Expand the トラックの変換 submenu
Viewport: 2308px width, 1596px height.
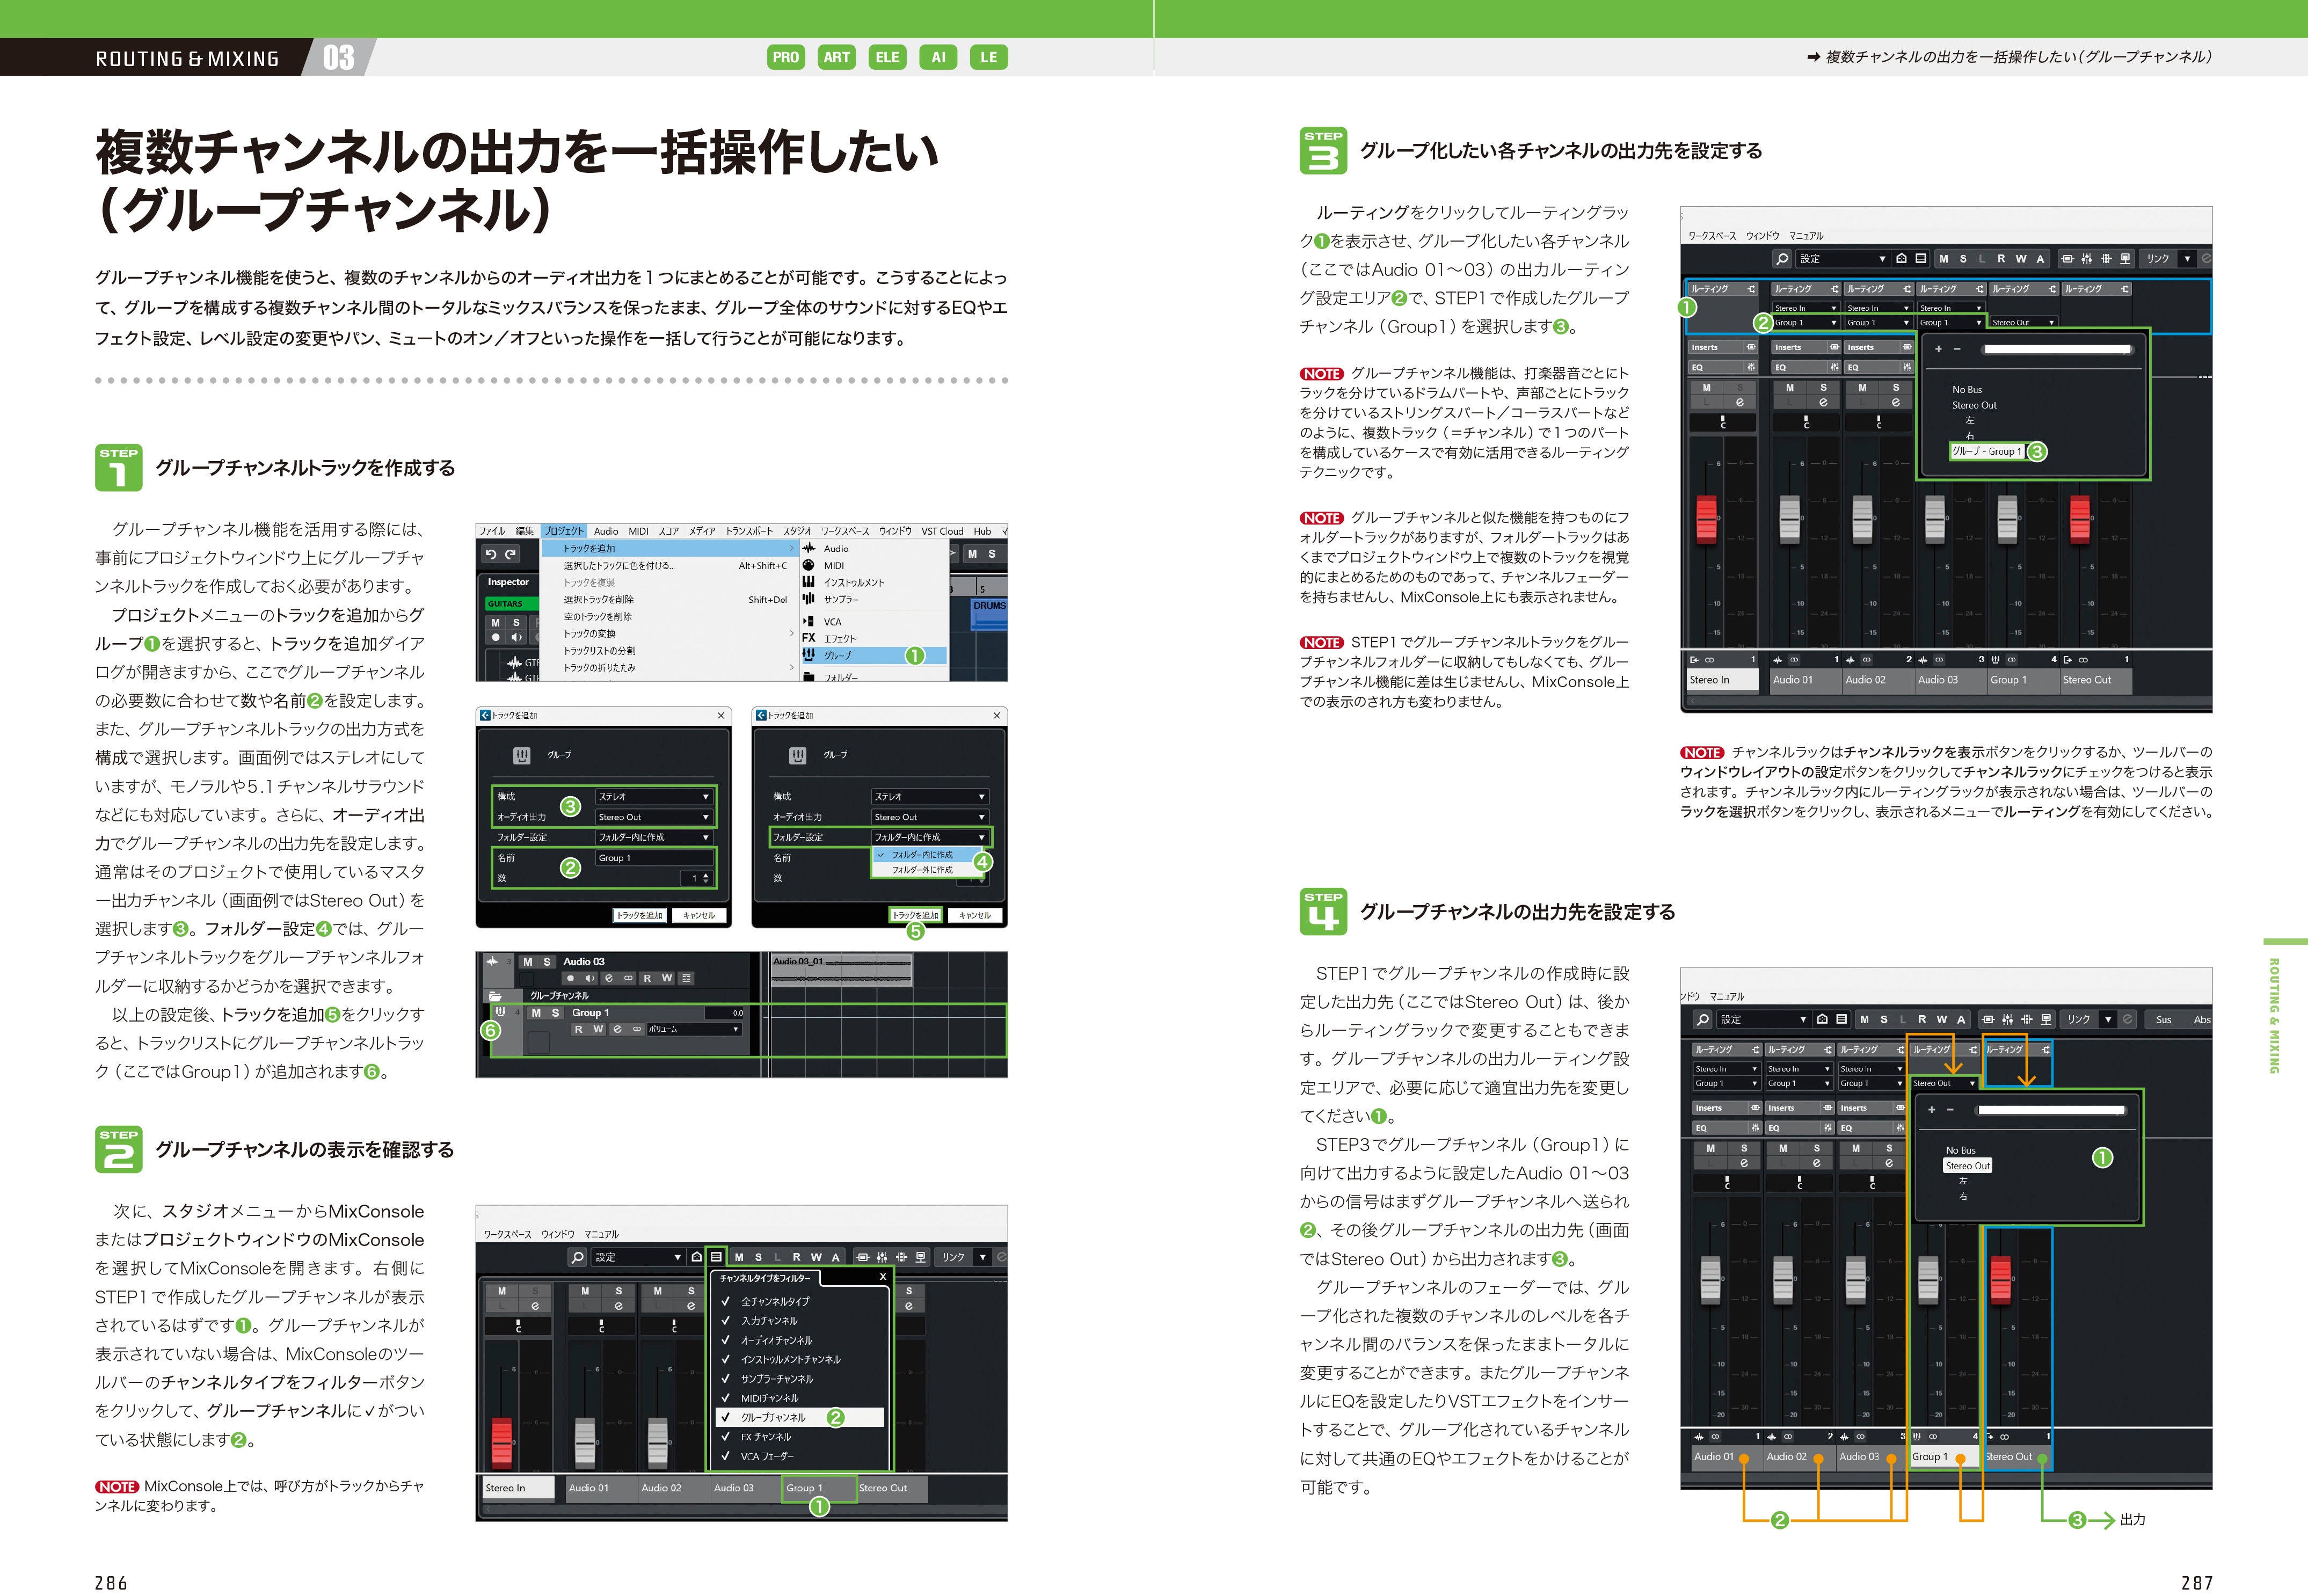point(590,633)
